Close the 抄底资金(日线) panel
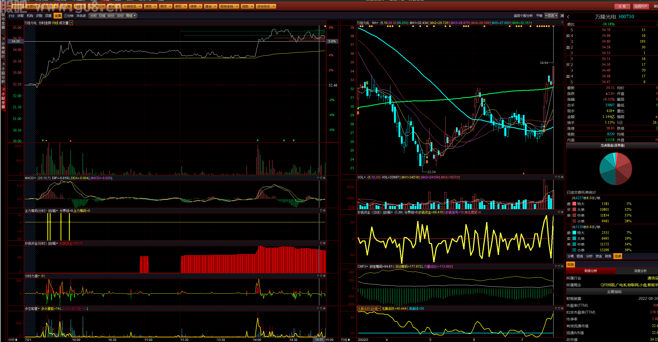Viewport: 658px width, 342px height. tap(562, 212)
